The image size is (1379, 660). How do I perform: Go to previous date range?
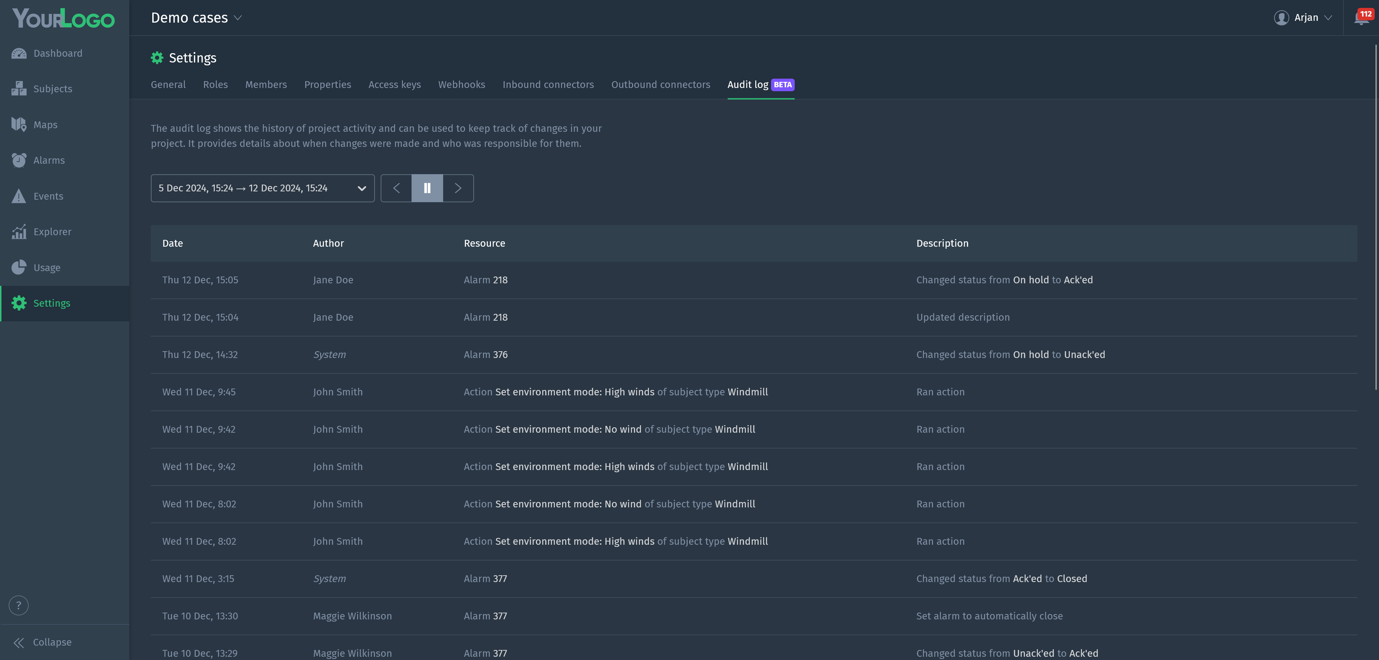[396, 188]
